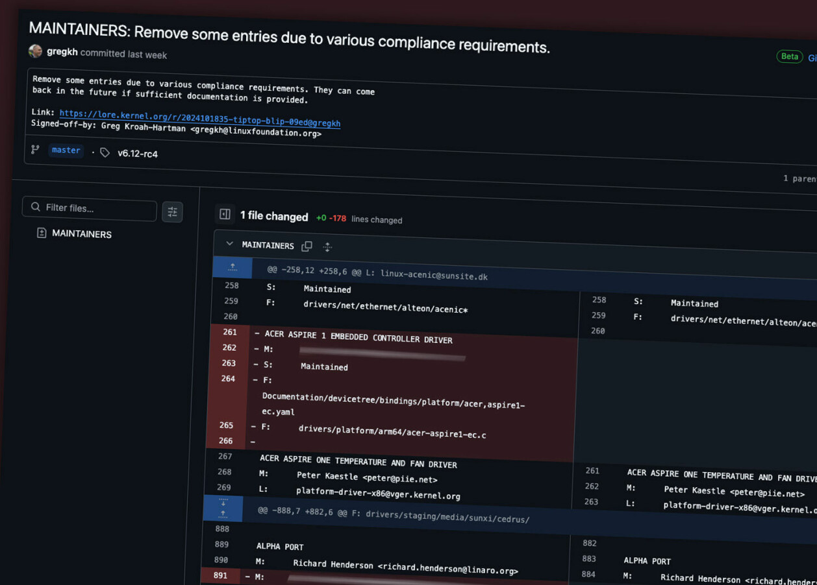The height and width of the screenshot is (585, 817).
Task: Open the v6.12-rc4 tag link
Action: tap(138, 154)
